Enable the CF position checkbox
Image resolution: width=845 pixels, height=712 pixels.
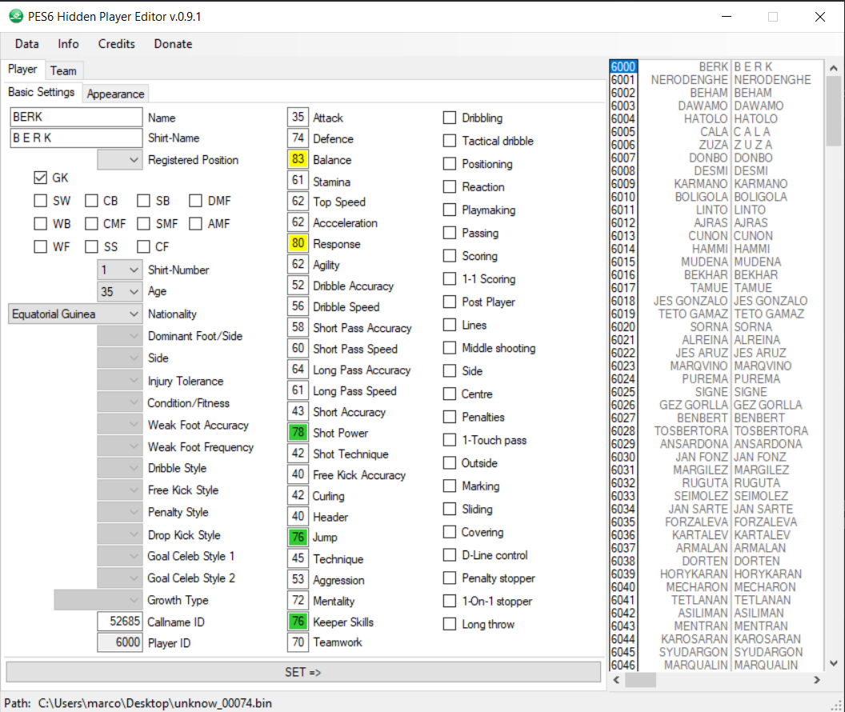point(143,246)
